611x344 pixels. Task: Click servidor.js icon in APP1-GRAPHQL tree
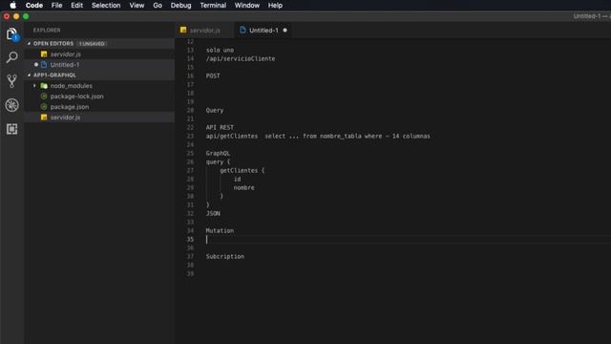(44, 118)
